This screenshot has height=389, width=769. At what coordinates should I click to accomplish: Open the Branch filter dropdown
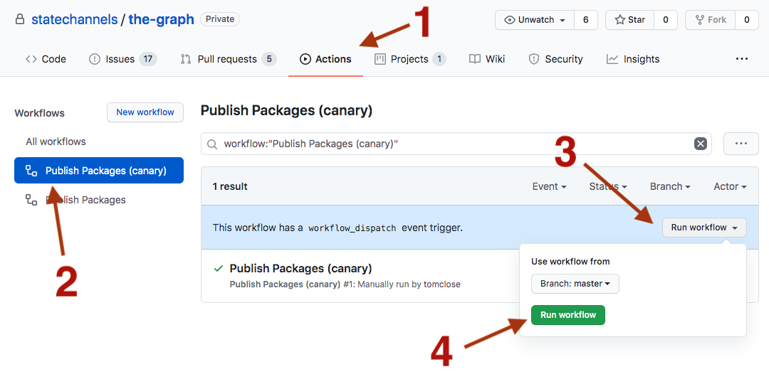click(x=670, y=186)
